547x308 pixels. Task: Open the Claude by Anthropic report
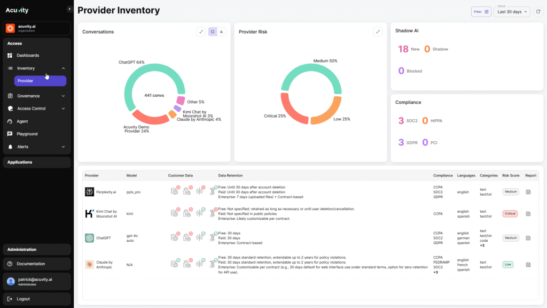tap(528, 264)
